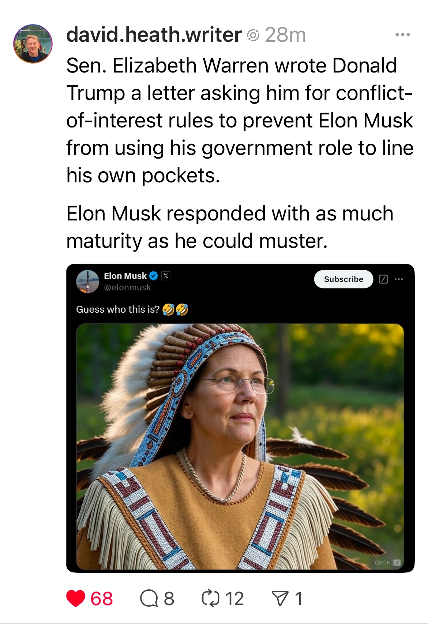Viewport: 428px width, 635px height.
Task: Open the embedded headdress image
Action: point(240,446)
